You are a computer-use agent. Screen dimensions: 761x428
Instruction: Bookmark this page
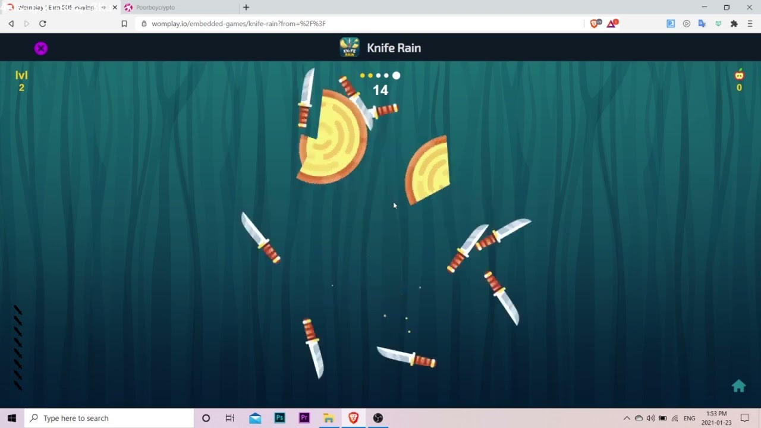(124, 24)
